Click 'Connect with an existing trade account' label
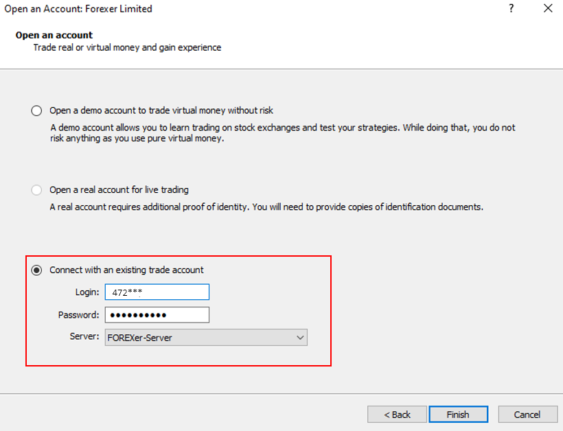 [126, 270]
